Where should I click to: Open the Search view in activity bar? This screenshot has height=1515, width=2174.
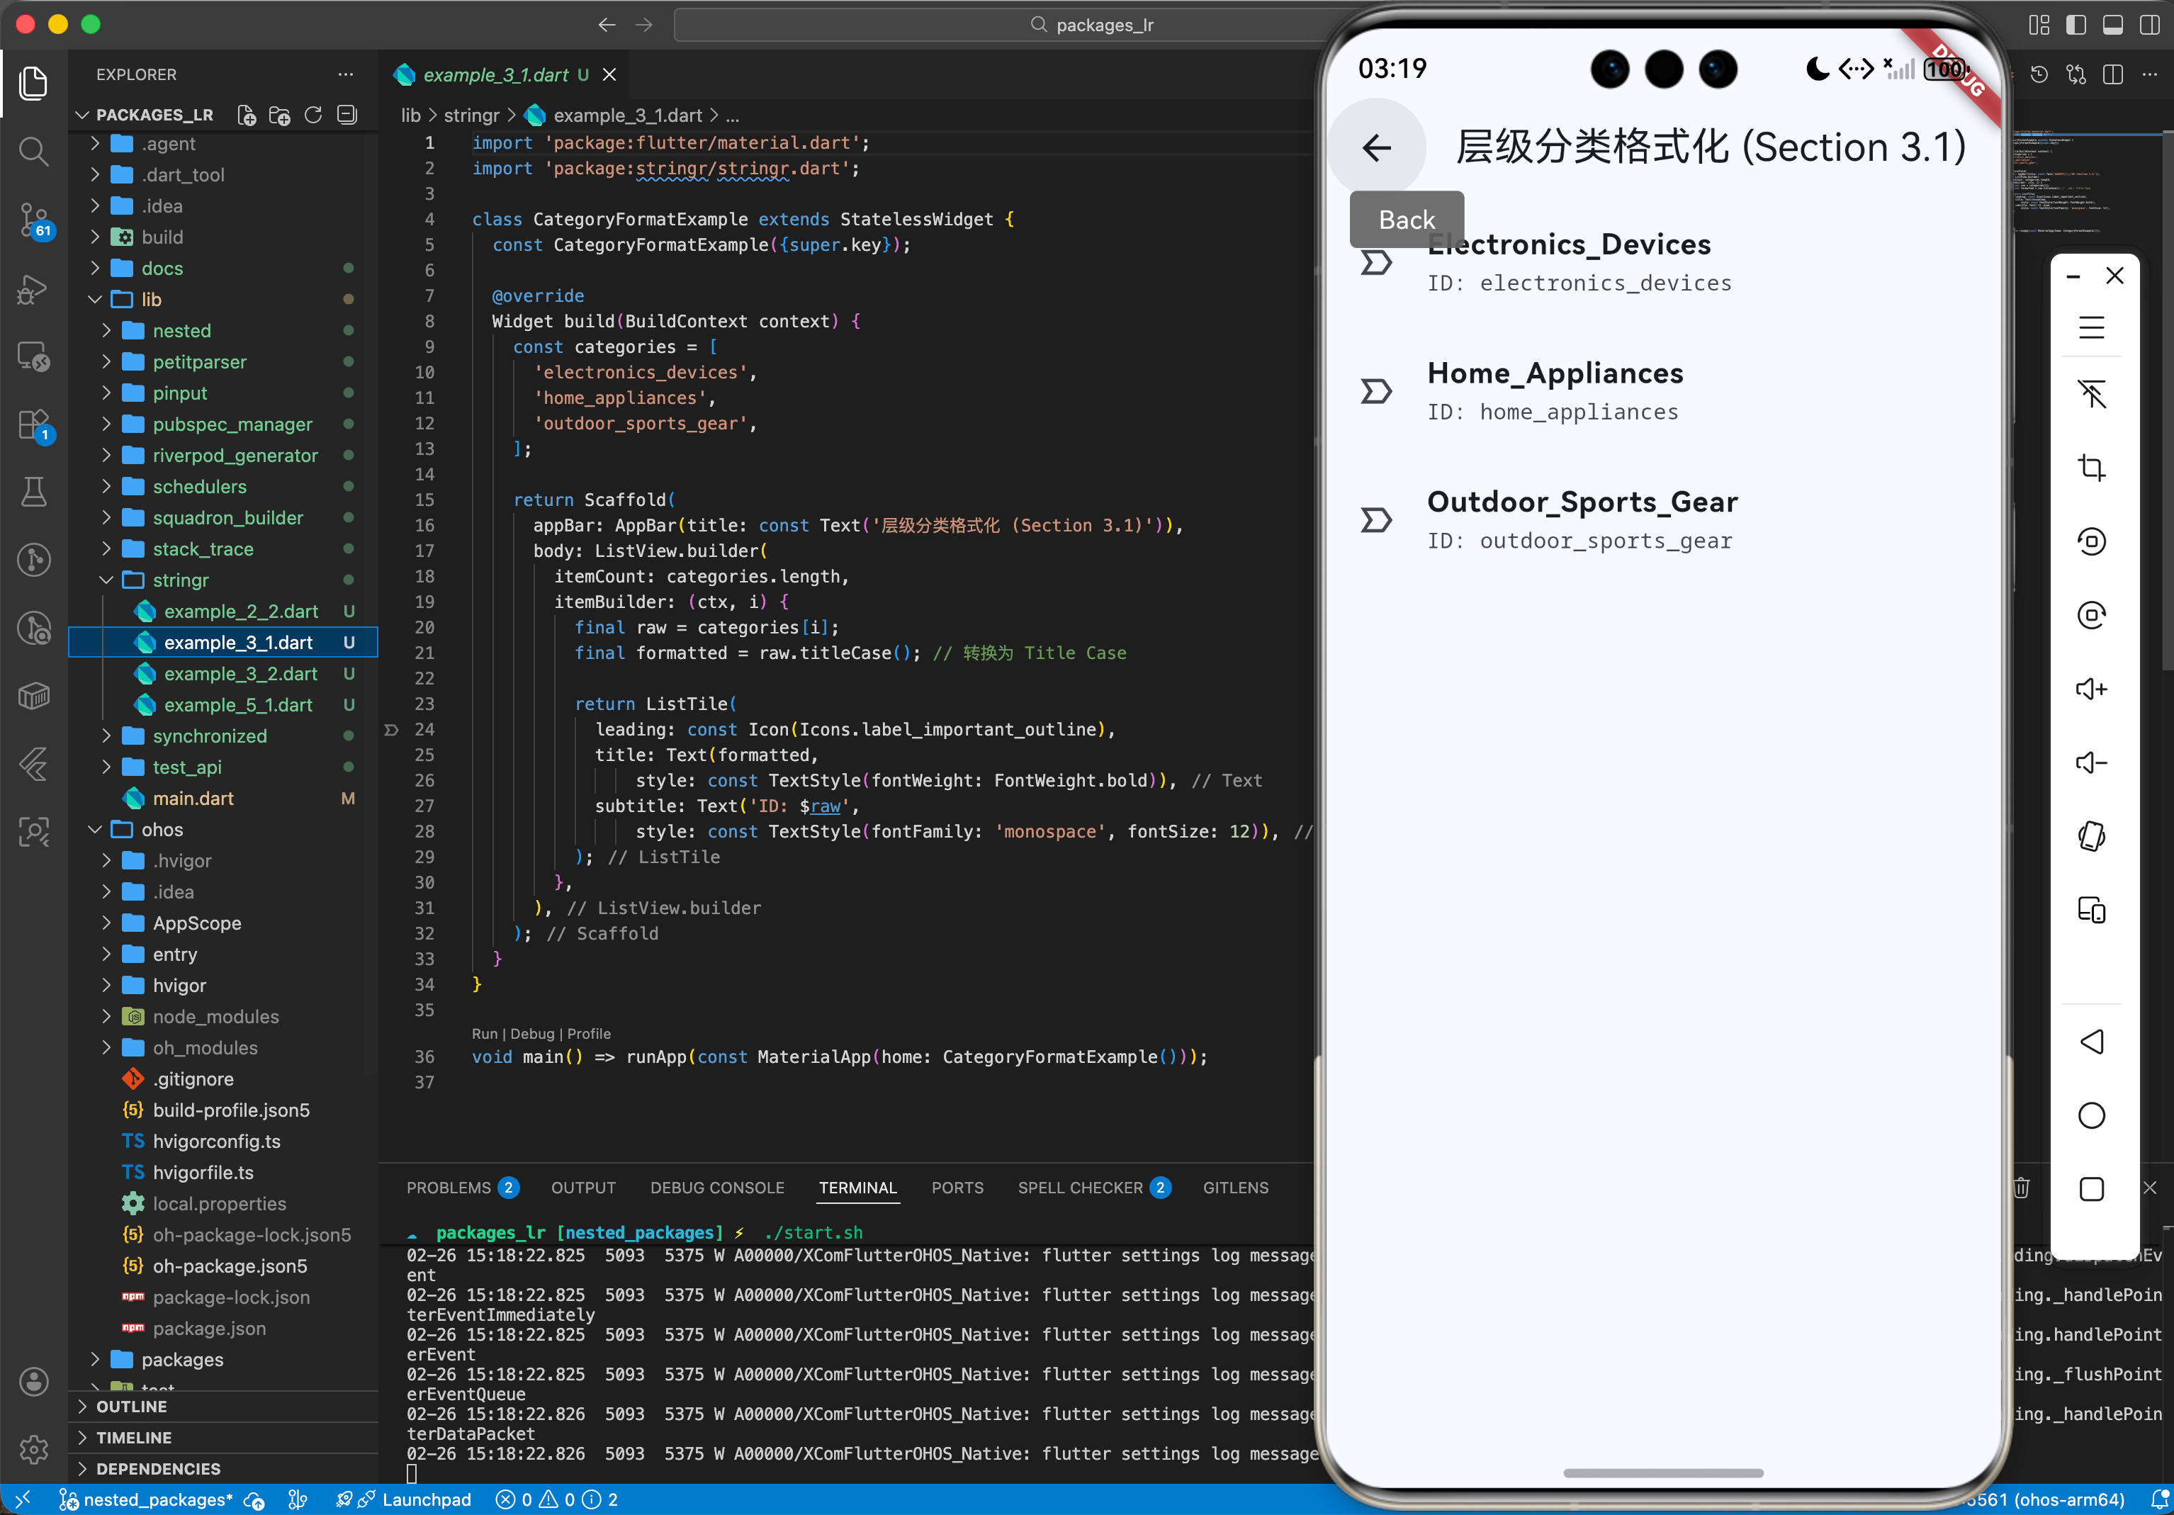[34, 152]
